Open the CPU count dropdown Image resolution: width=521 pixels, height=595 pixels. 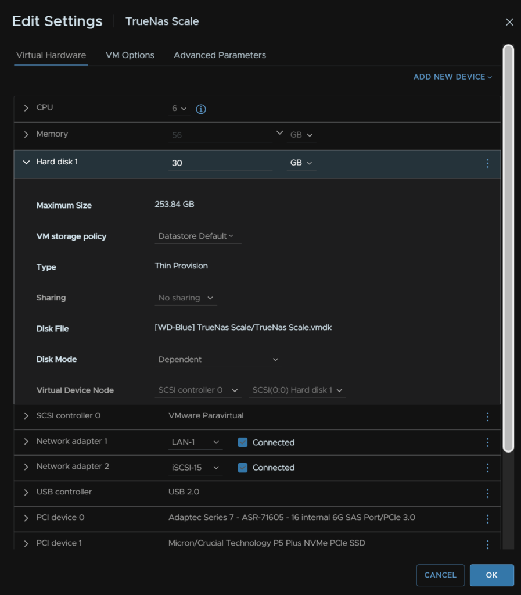[179, 109]
